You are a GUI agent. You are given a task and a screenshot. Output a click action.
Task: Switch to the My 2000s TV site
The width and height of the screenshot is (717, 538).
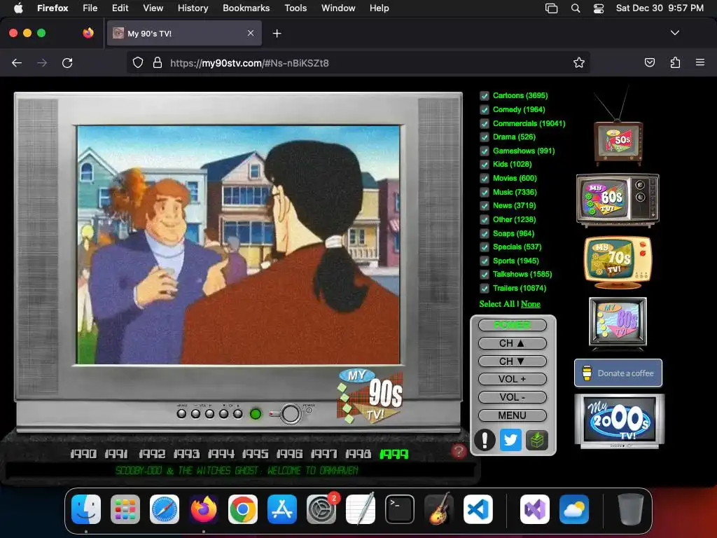[619, 421]
